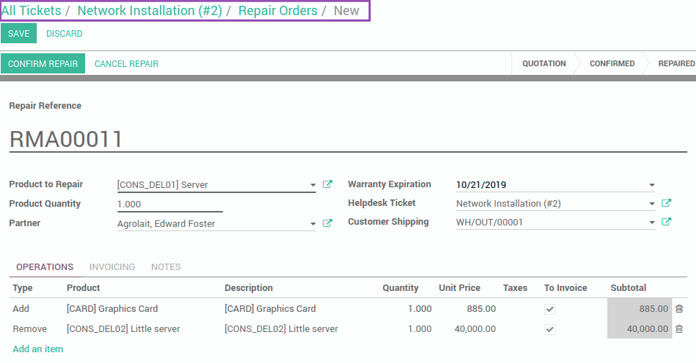Switch to the Invoicing tab
Viewport: 696px width, 363px height.
(112, 266)
